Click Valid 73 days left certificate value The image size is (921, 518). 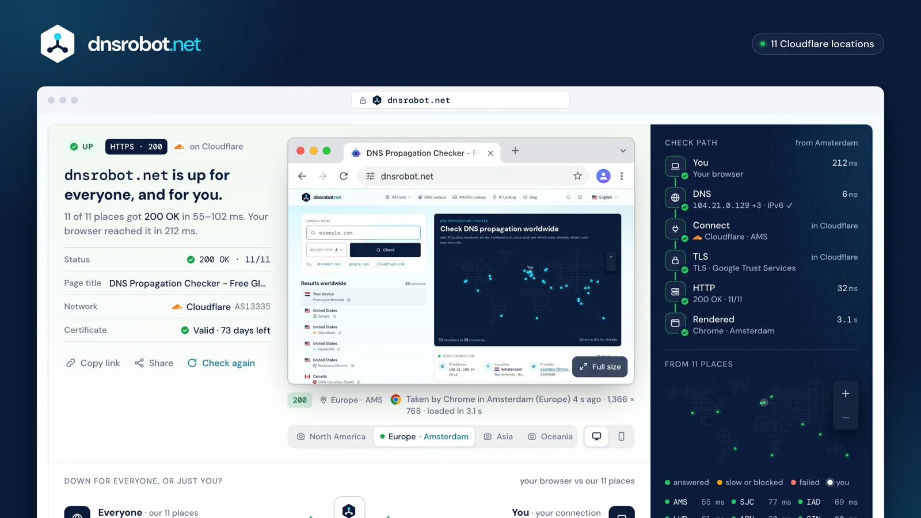(226, 330)
